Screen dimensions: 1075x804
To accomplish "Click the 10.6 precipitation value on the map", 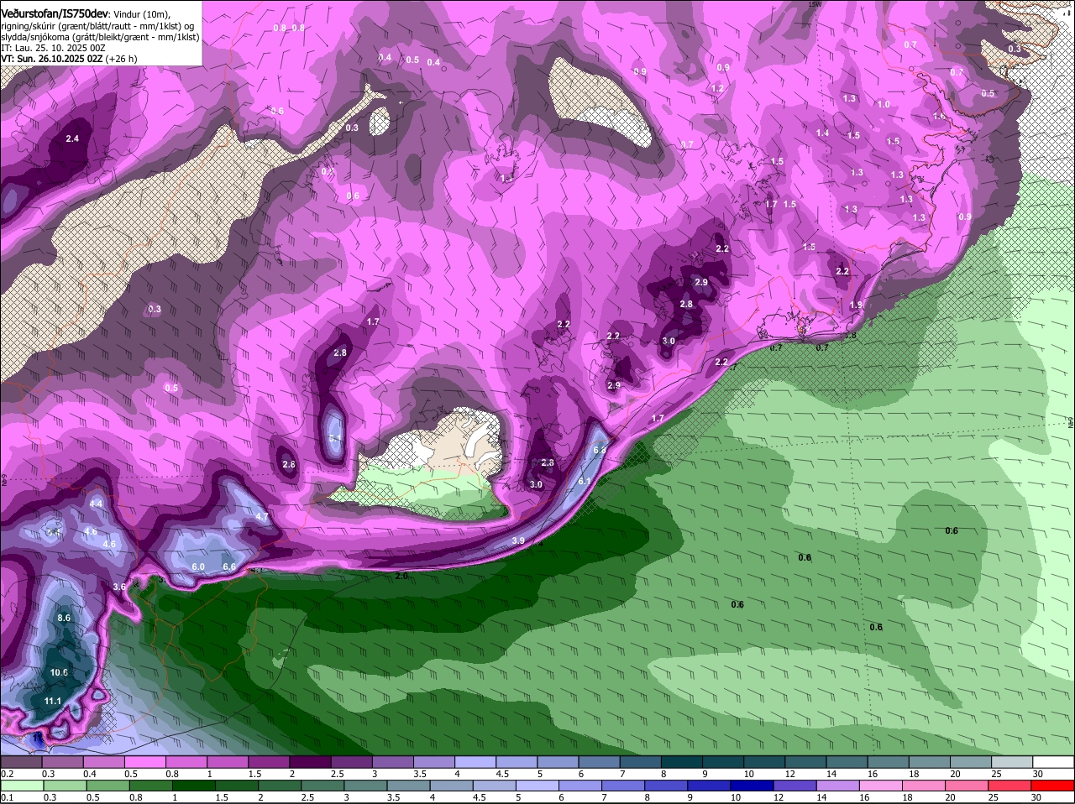I will point(59,672).
